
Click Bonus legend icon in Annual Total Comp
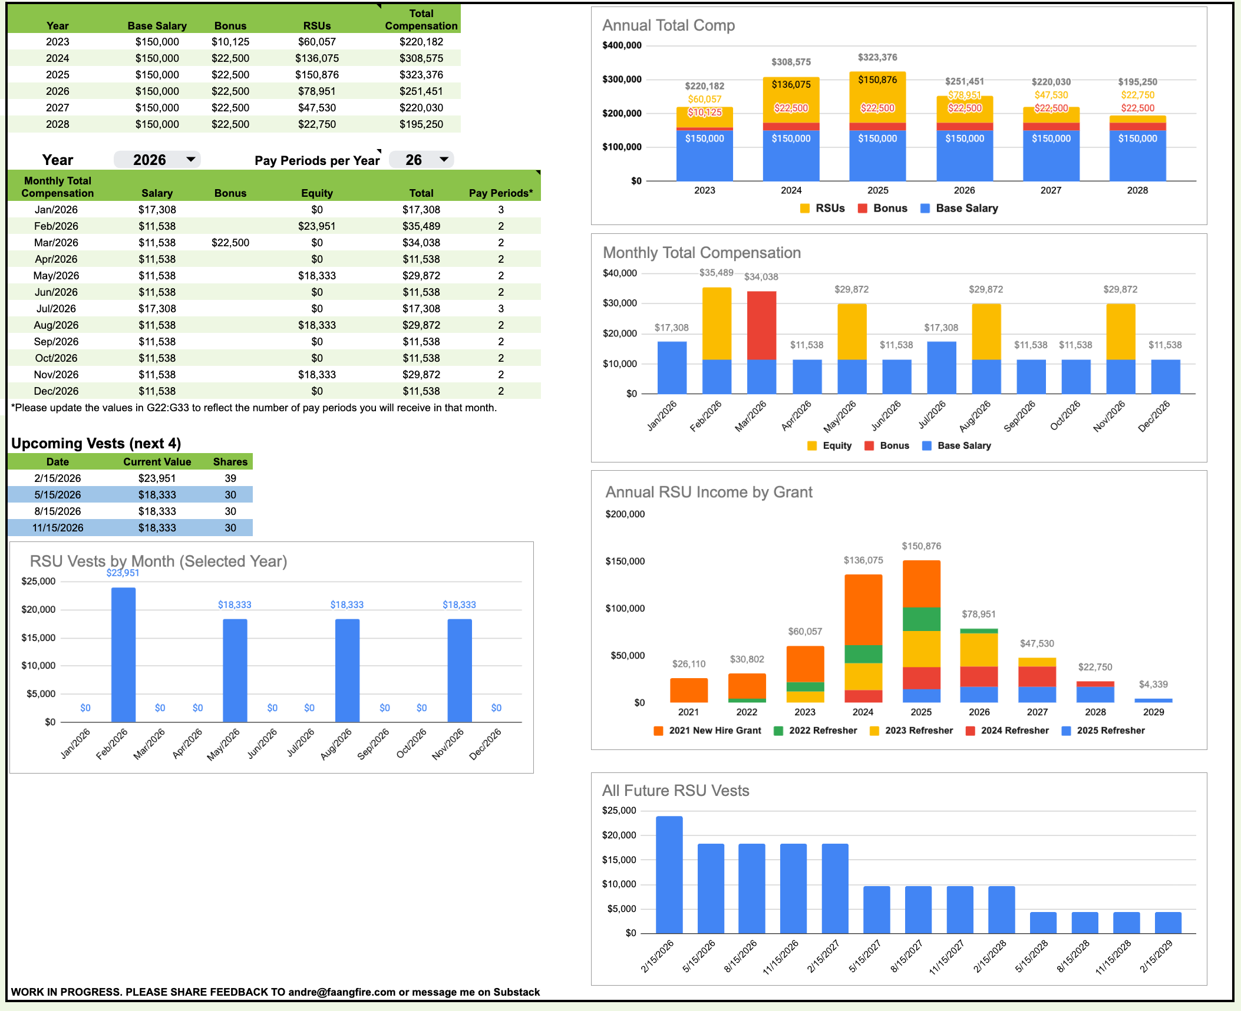pos(862,209)
